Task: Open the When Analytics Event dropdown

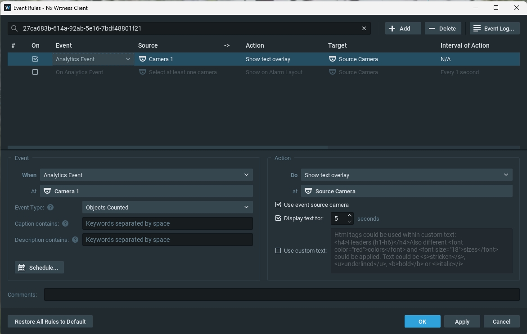Action: coord(146,175)
